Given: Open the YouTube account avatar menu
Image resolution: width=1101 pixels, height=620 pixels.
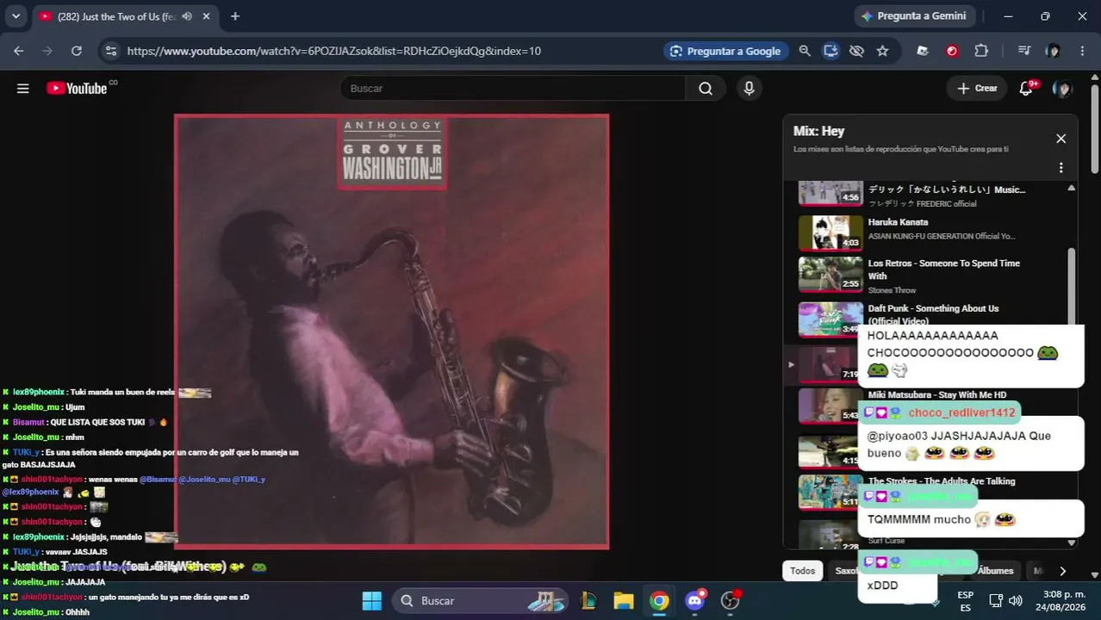Looking at the screenshot, I should click(x=1062, y=89).
